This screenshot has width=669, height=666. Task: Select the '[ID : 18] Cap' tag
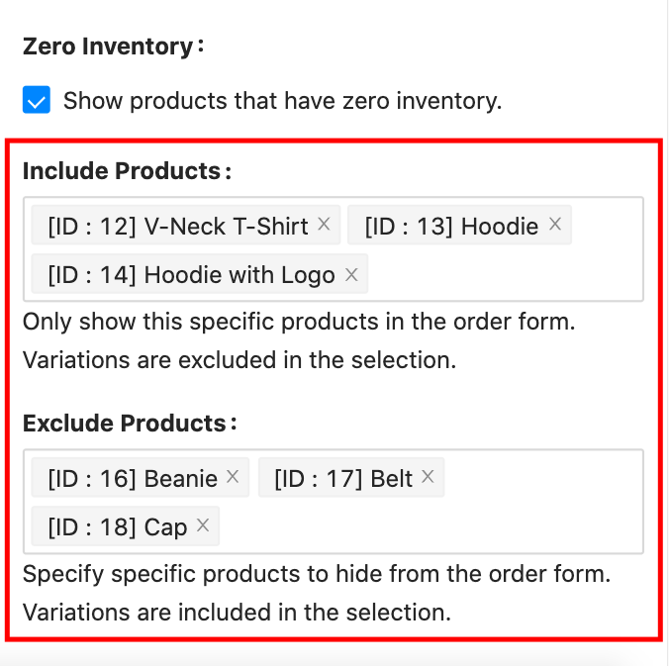point(117,527)
